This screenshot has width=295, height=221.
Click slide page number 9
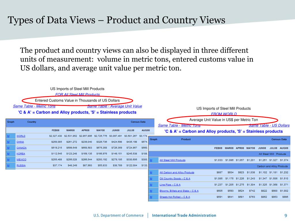[x=286, y=216]
